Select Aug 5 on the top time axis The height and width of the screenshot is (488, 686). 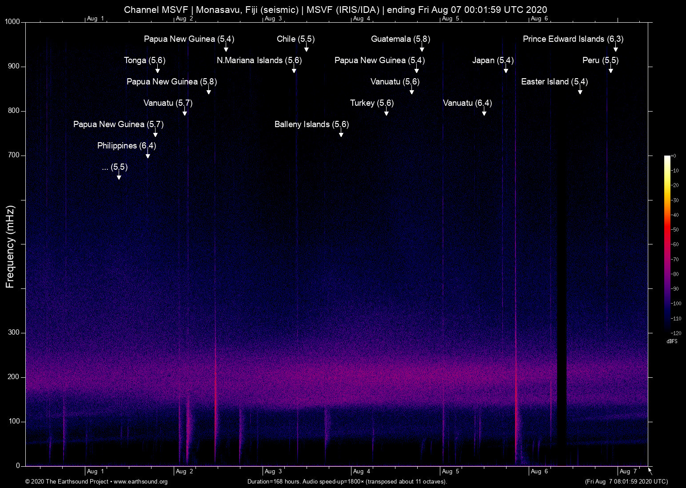click(x=451, y=19)
